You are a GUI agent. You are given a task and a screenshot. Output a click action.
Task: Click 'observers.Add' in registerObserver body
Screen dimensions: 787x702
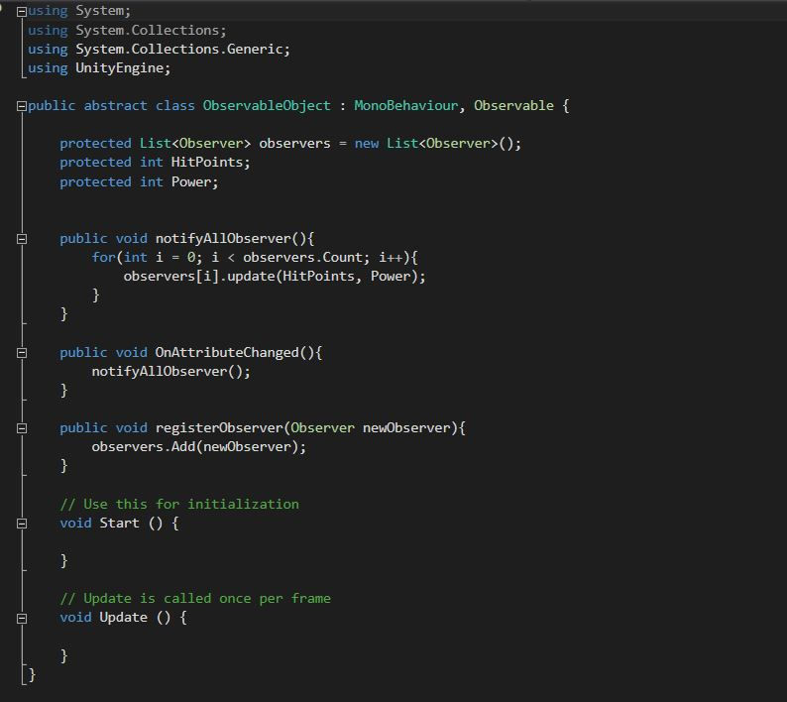[x=143, y=447]
